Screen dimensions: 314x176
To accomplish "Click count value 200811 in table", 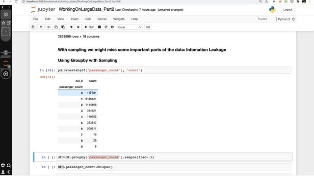I will click(92, 129).
